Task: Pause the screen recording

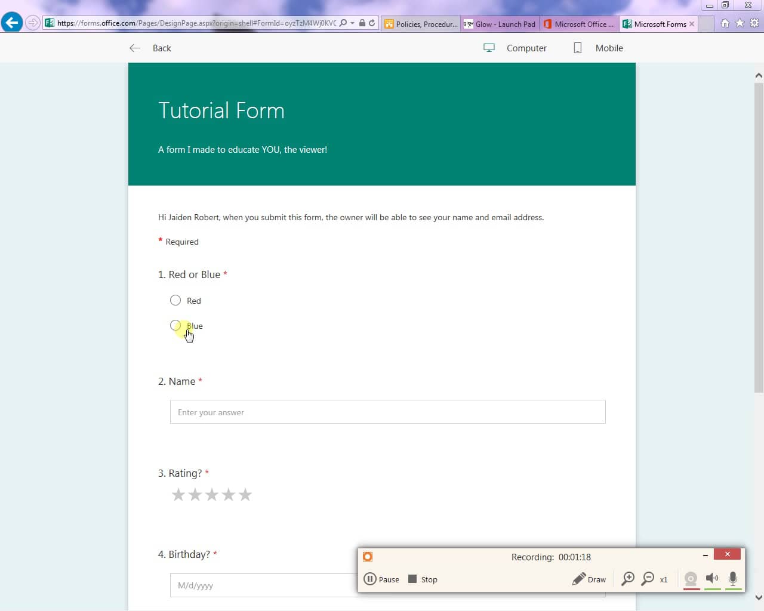Action: 381,579
